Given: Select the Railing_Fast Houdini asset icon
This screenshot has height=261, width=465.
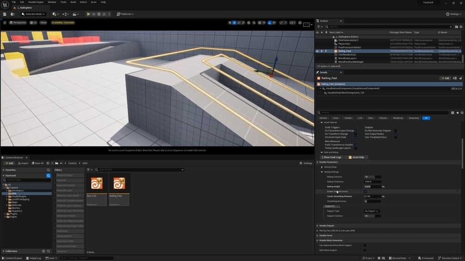Looking at the screenshot, I should [x=118, y=184].
